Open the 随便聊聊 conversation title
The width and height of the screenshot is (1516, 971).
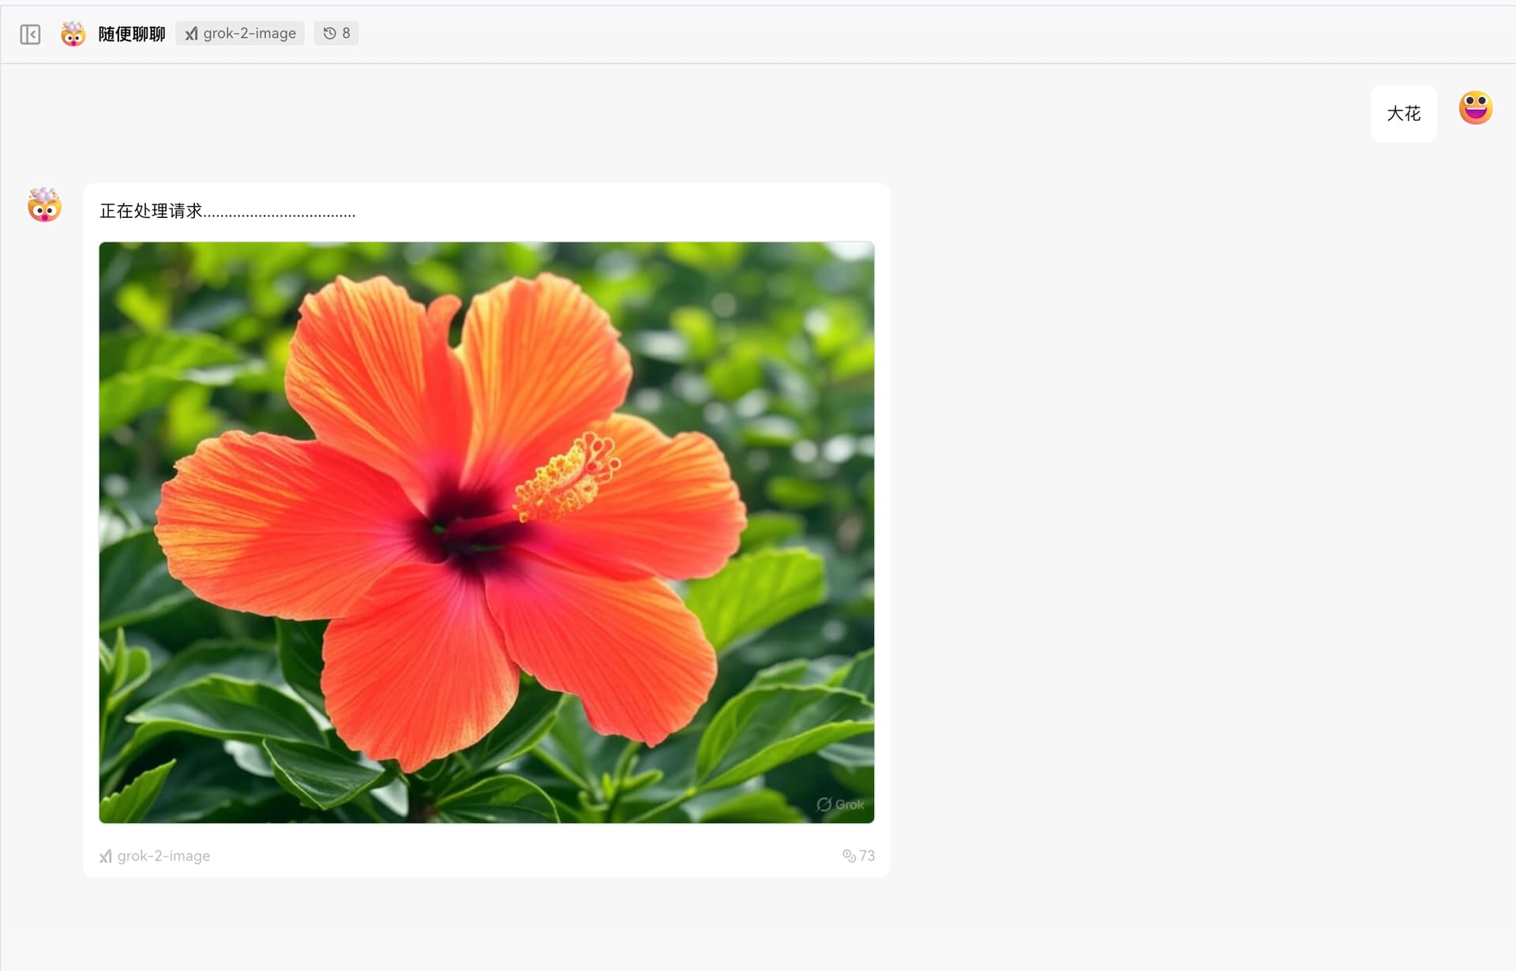coord(132,34)
